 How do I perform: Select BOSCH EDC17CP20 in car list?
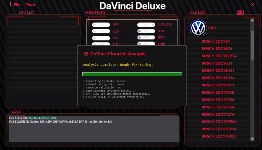pyautogui.click(x=219, y=136)
